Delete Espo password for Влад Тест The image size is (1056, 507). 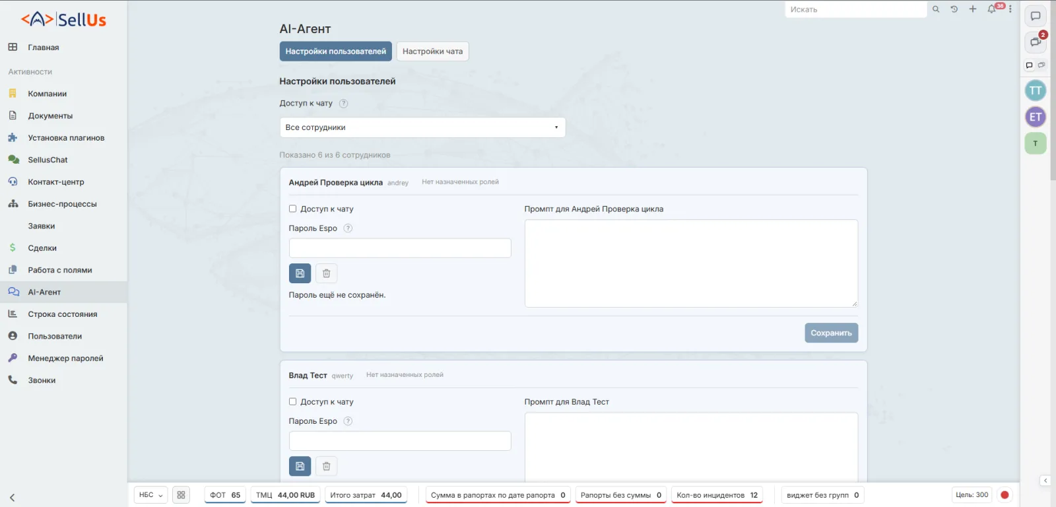click(326, 466)
